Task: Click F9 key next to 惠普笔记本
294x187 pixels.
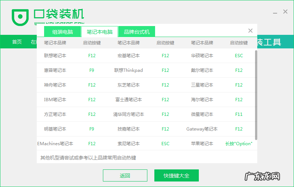Action: pos(92,70)
